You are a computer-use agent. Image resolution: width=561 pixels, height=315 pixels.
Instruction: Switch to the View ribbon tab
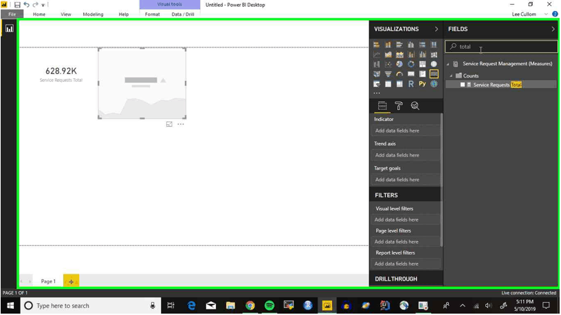[66, 14]
